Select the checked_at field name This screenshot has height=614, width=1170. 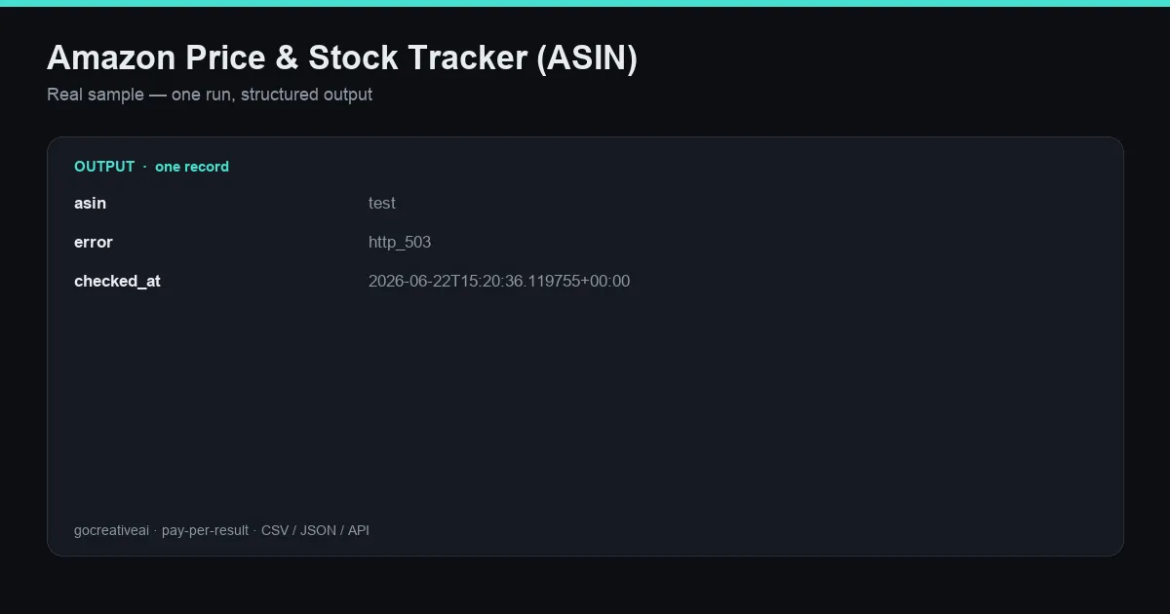click(x=117, y=281)
